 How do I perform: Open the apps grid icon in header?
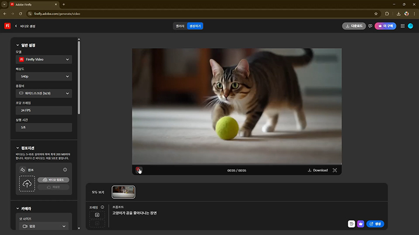coord(402,26)
